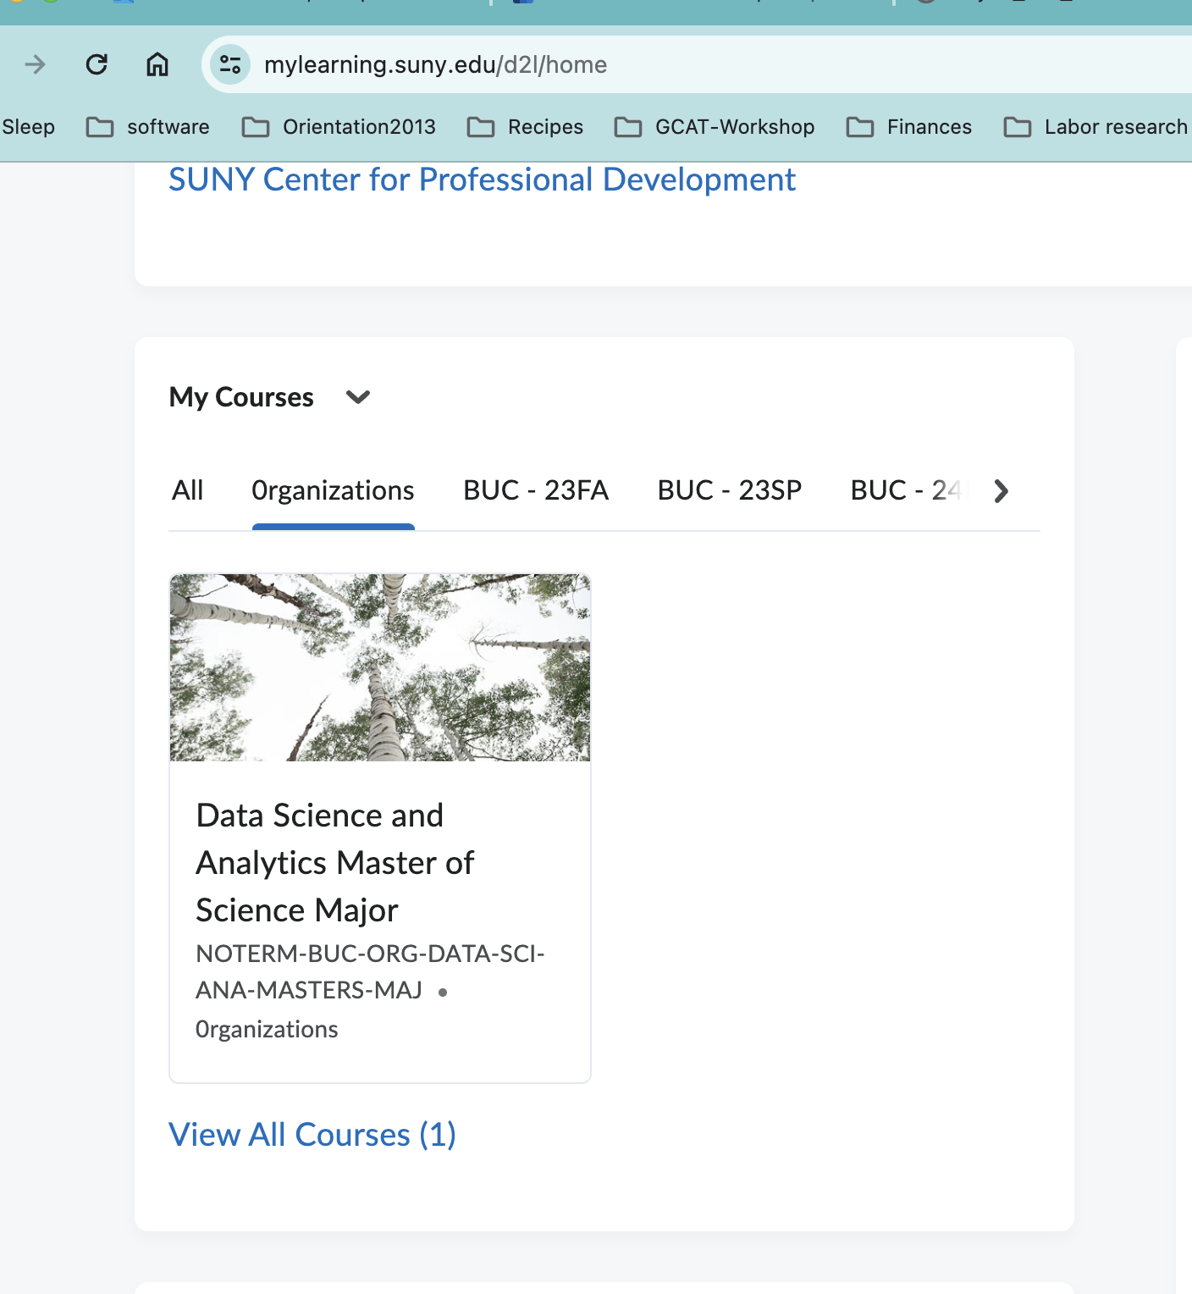Reload the page with the refresh icon

pyautogui.click(x=97, y=64)
